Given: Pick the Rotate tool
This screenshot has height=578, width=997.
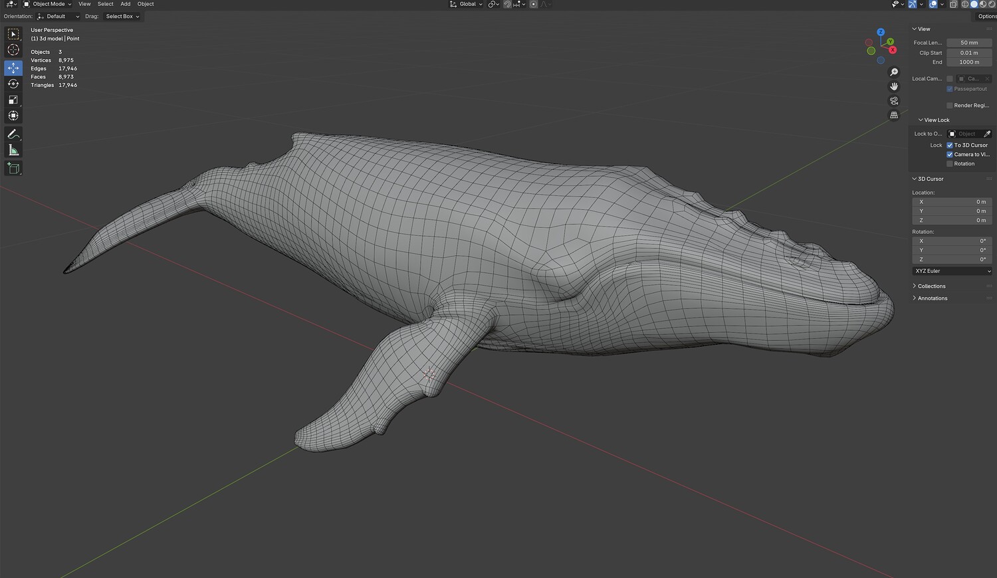Looking at the screenshot, I should (x=13, y=84).
